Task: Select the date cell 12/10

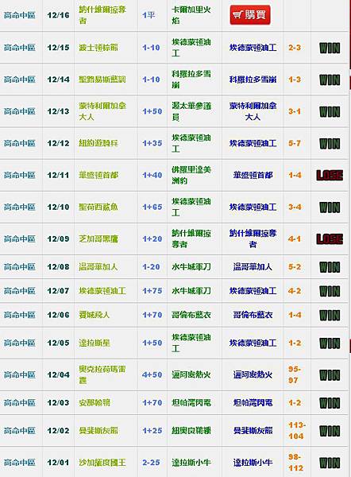Action: (x=58, y=207)
